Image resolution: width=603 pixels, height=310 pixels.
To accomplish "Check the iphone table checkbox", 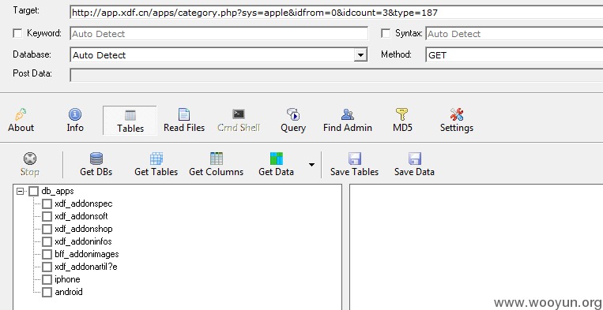I will point(47,279).
